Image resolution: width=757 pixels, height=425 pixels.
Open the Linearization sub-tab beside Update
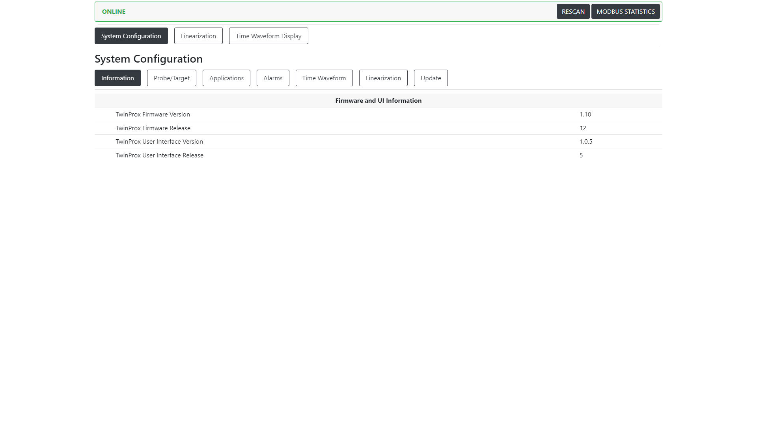click(x=383, y=78)
